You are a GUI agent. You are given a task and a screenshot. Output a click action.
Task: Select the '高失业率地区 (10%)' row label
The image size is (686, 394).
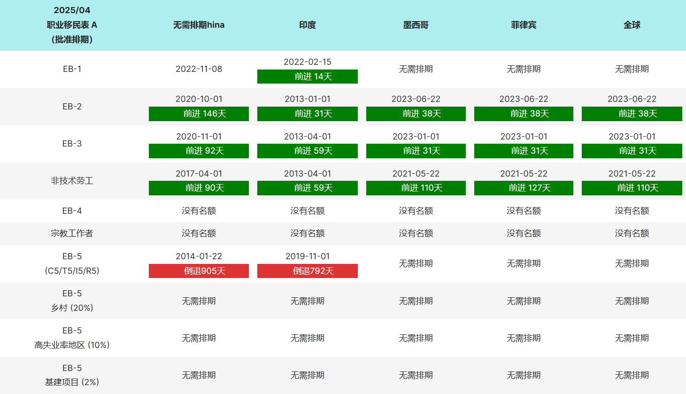[x=72, y=345]
